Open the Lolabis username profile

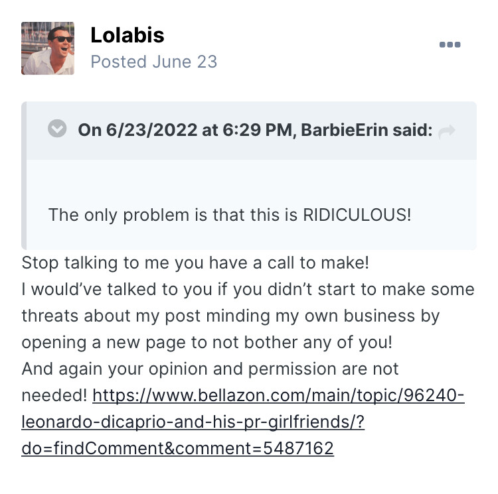(x=127, y=35)
